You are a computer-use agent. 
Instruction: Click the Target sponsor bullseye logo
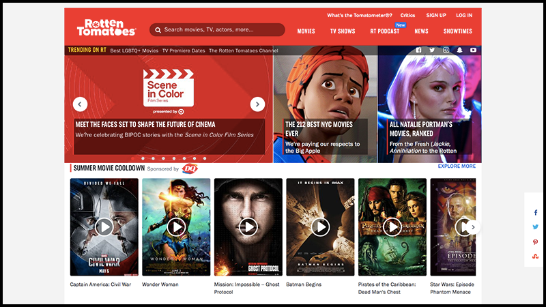tap(181, 112)
